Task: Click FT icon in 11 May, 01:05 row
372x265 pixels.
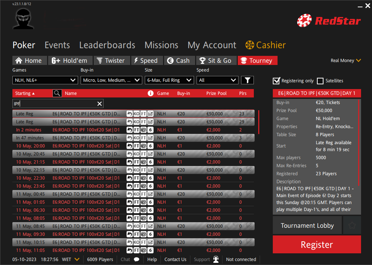Action: pyautogui.click(x=136, y=202)
